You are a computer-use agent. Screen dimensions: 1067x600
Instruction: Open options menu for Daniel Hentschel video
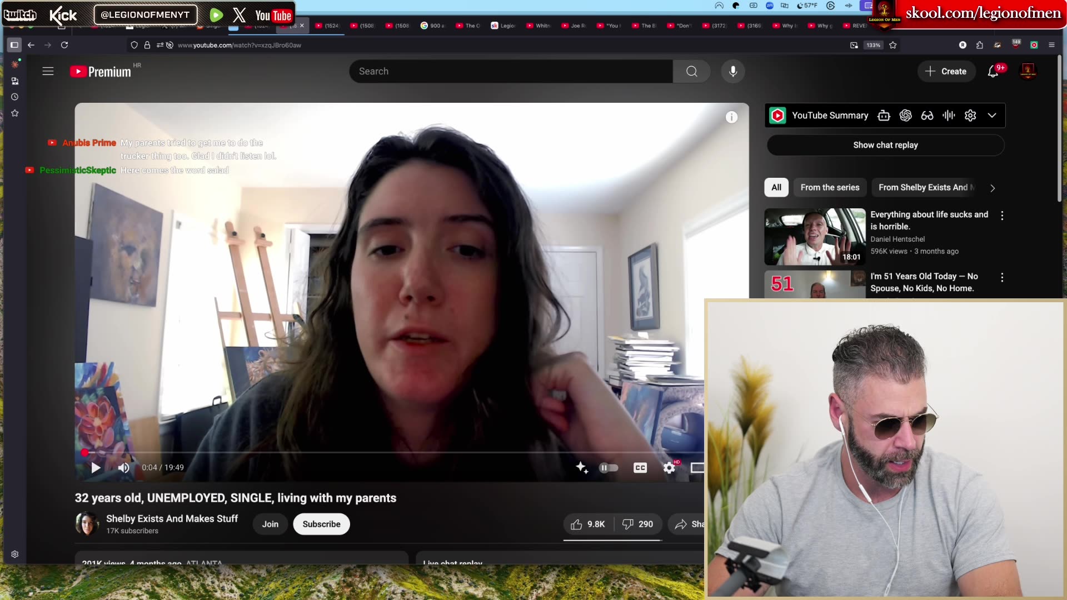(x=1002, y=216)
